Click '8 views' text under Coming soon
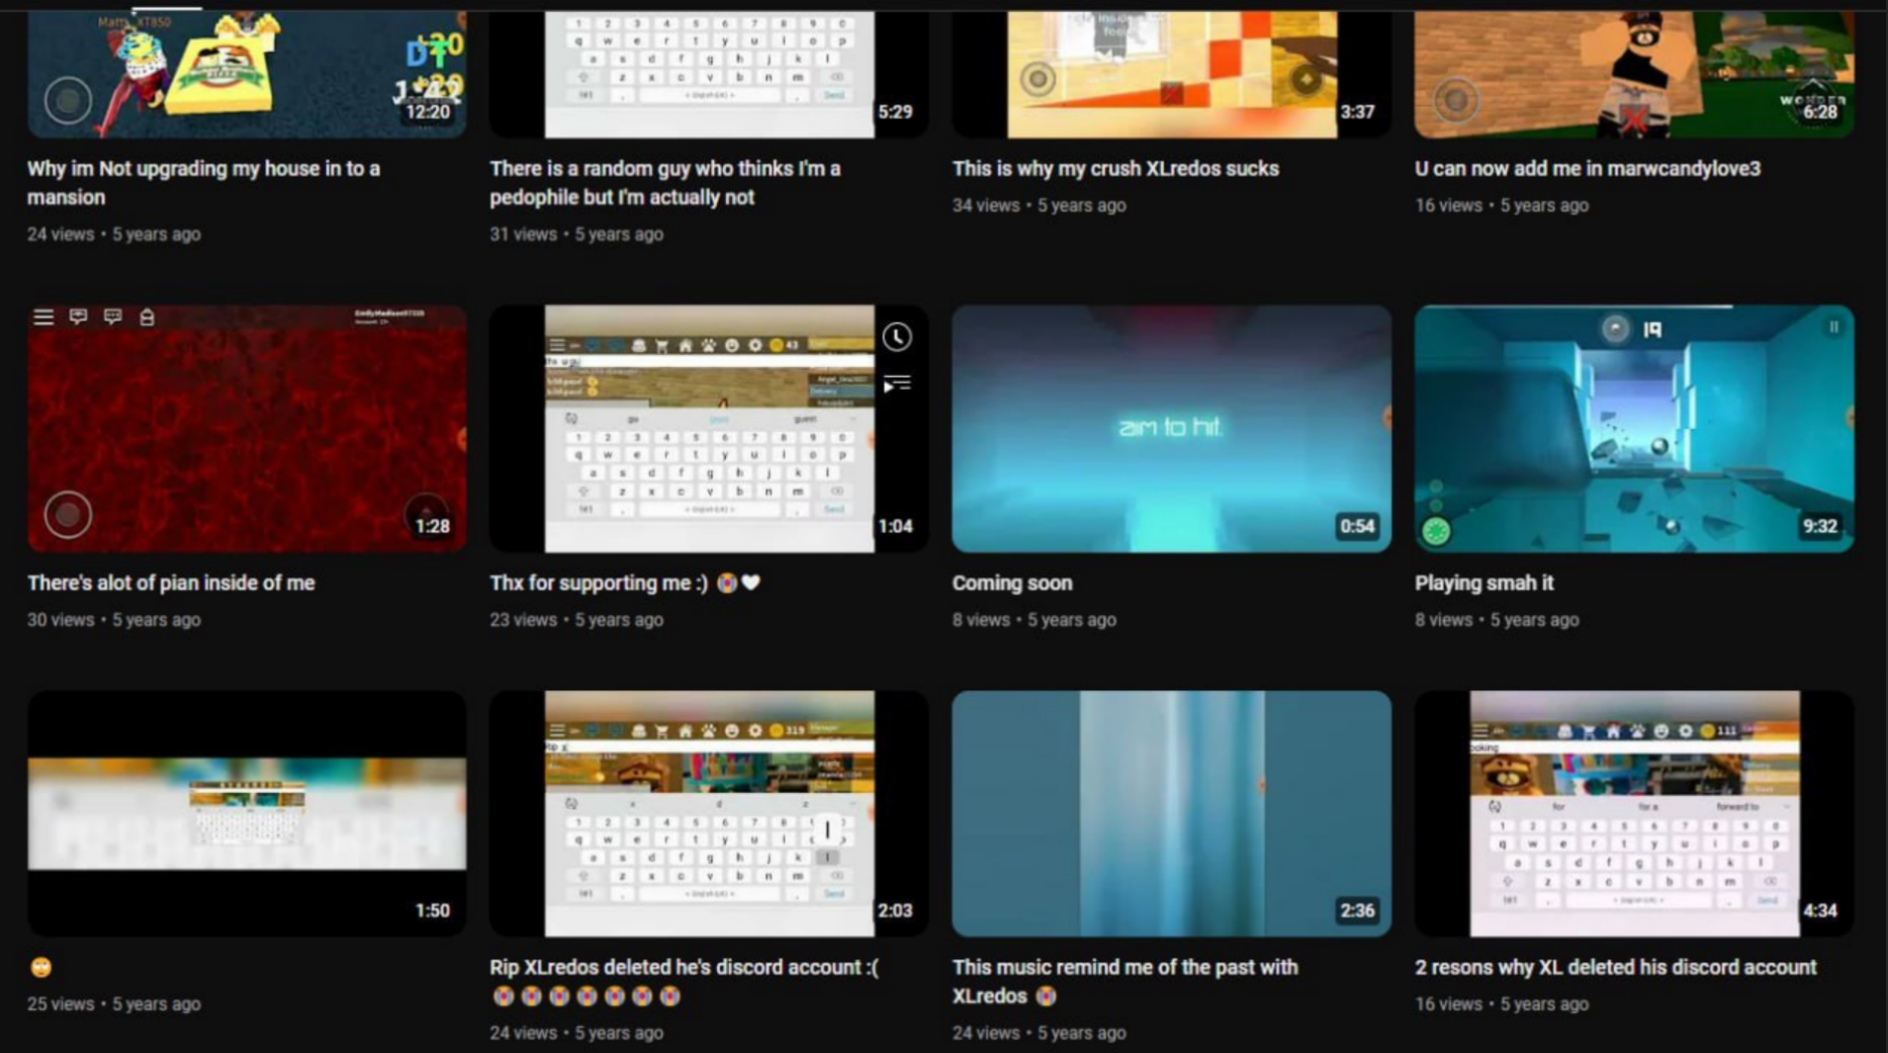1888x1053 pixels. click(981, 620)
